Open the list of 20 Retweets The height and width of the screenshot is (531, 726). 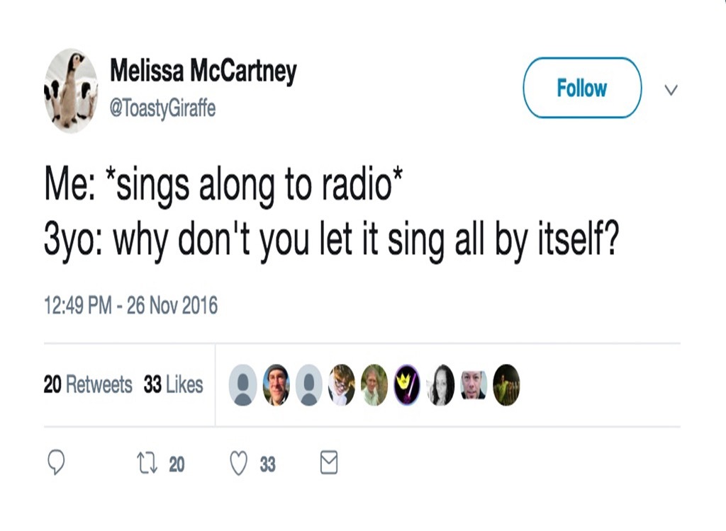(x=86, y=384)
